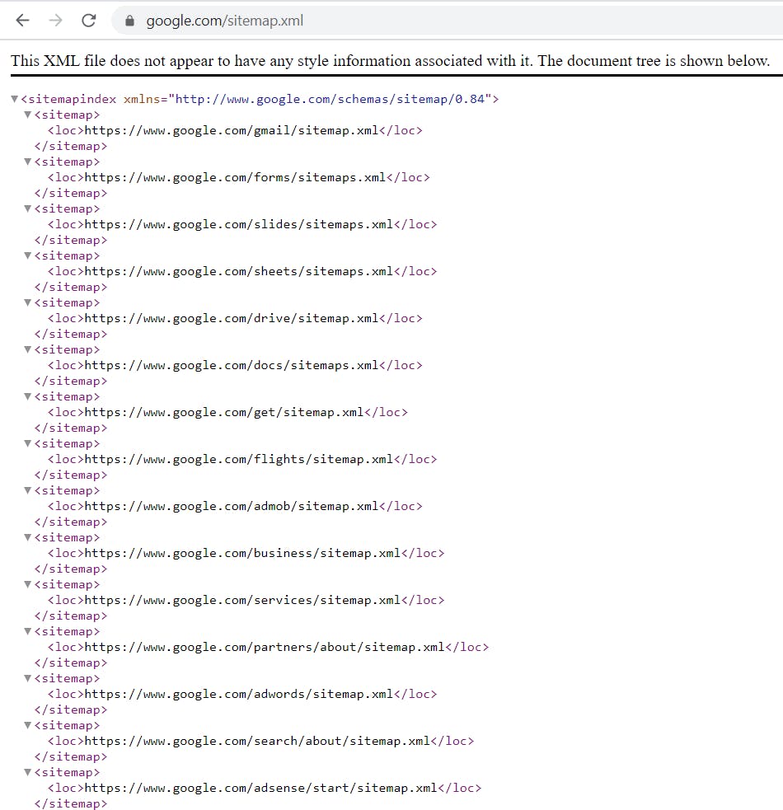Collapse the sitemap node containing partners/about
This screenshot has width=783, height=810.
28,631
